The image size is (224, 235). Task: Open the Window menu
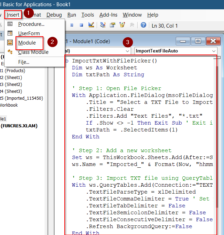132,15
